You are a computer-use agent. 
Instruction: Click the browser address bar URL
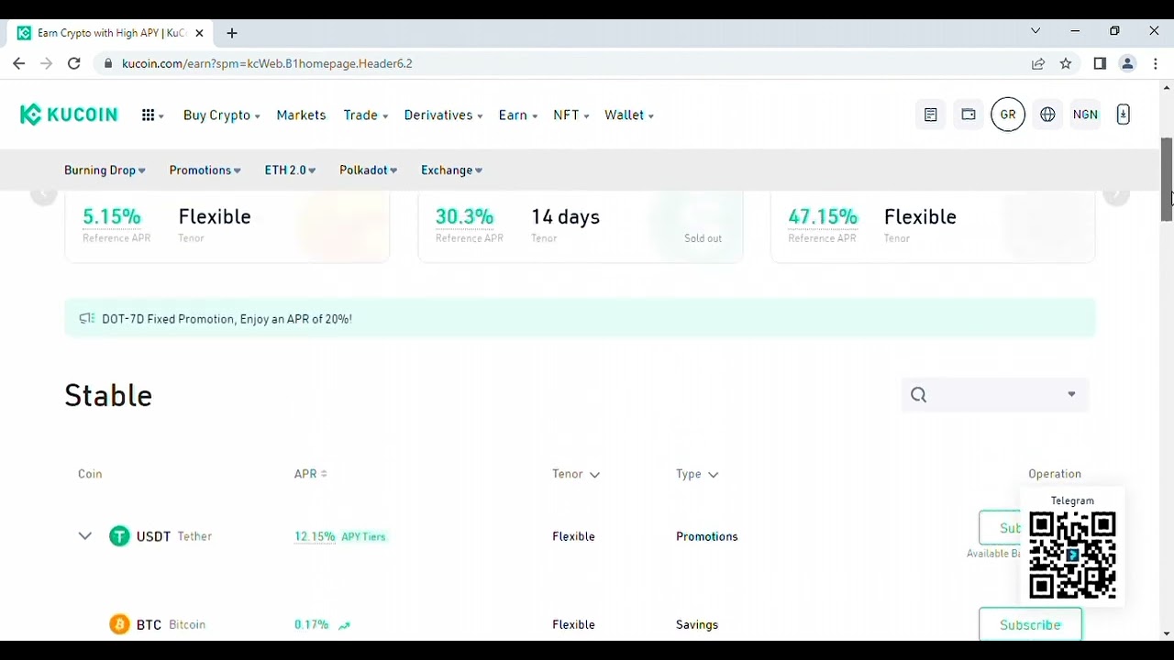[267, 63]
